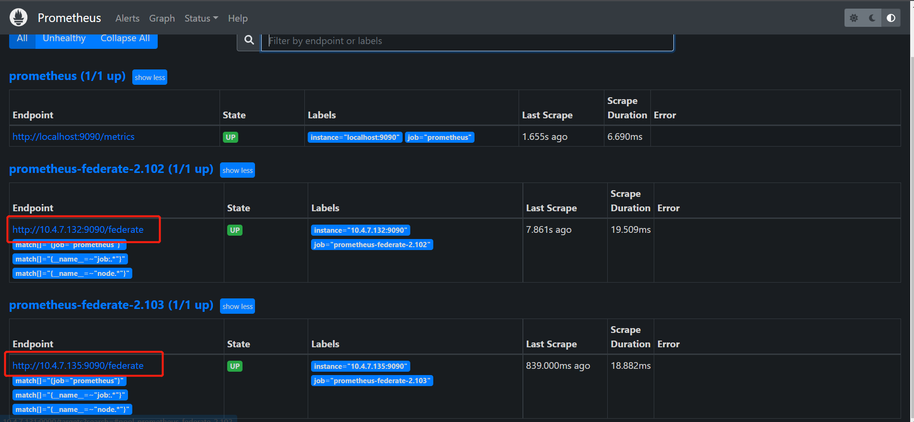Switch to light theme sun icon
Image resolution: width=914 pixels, height=422 pixels.
pyautogui.click(x=854, y=18)
